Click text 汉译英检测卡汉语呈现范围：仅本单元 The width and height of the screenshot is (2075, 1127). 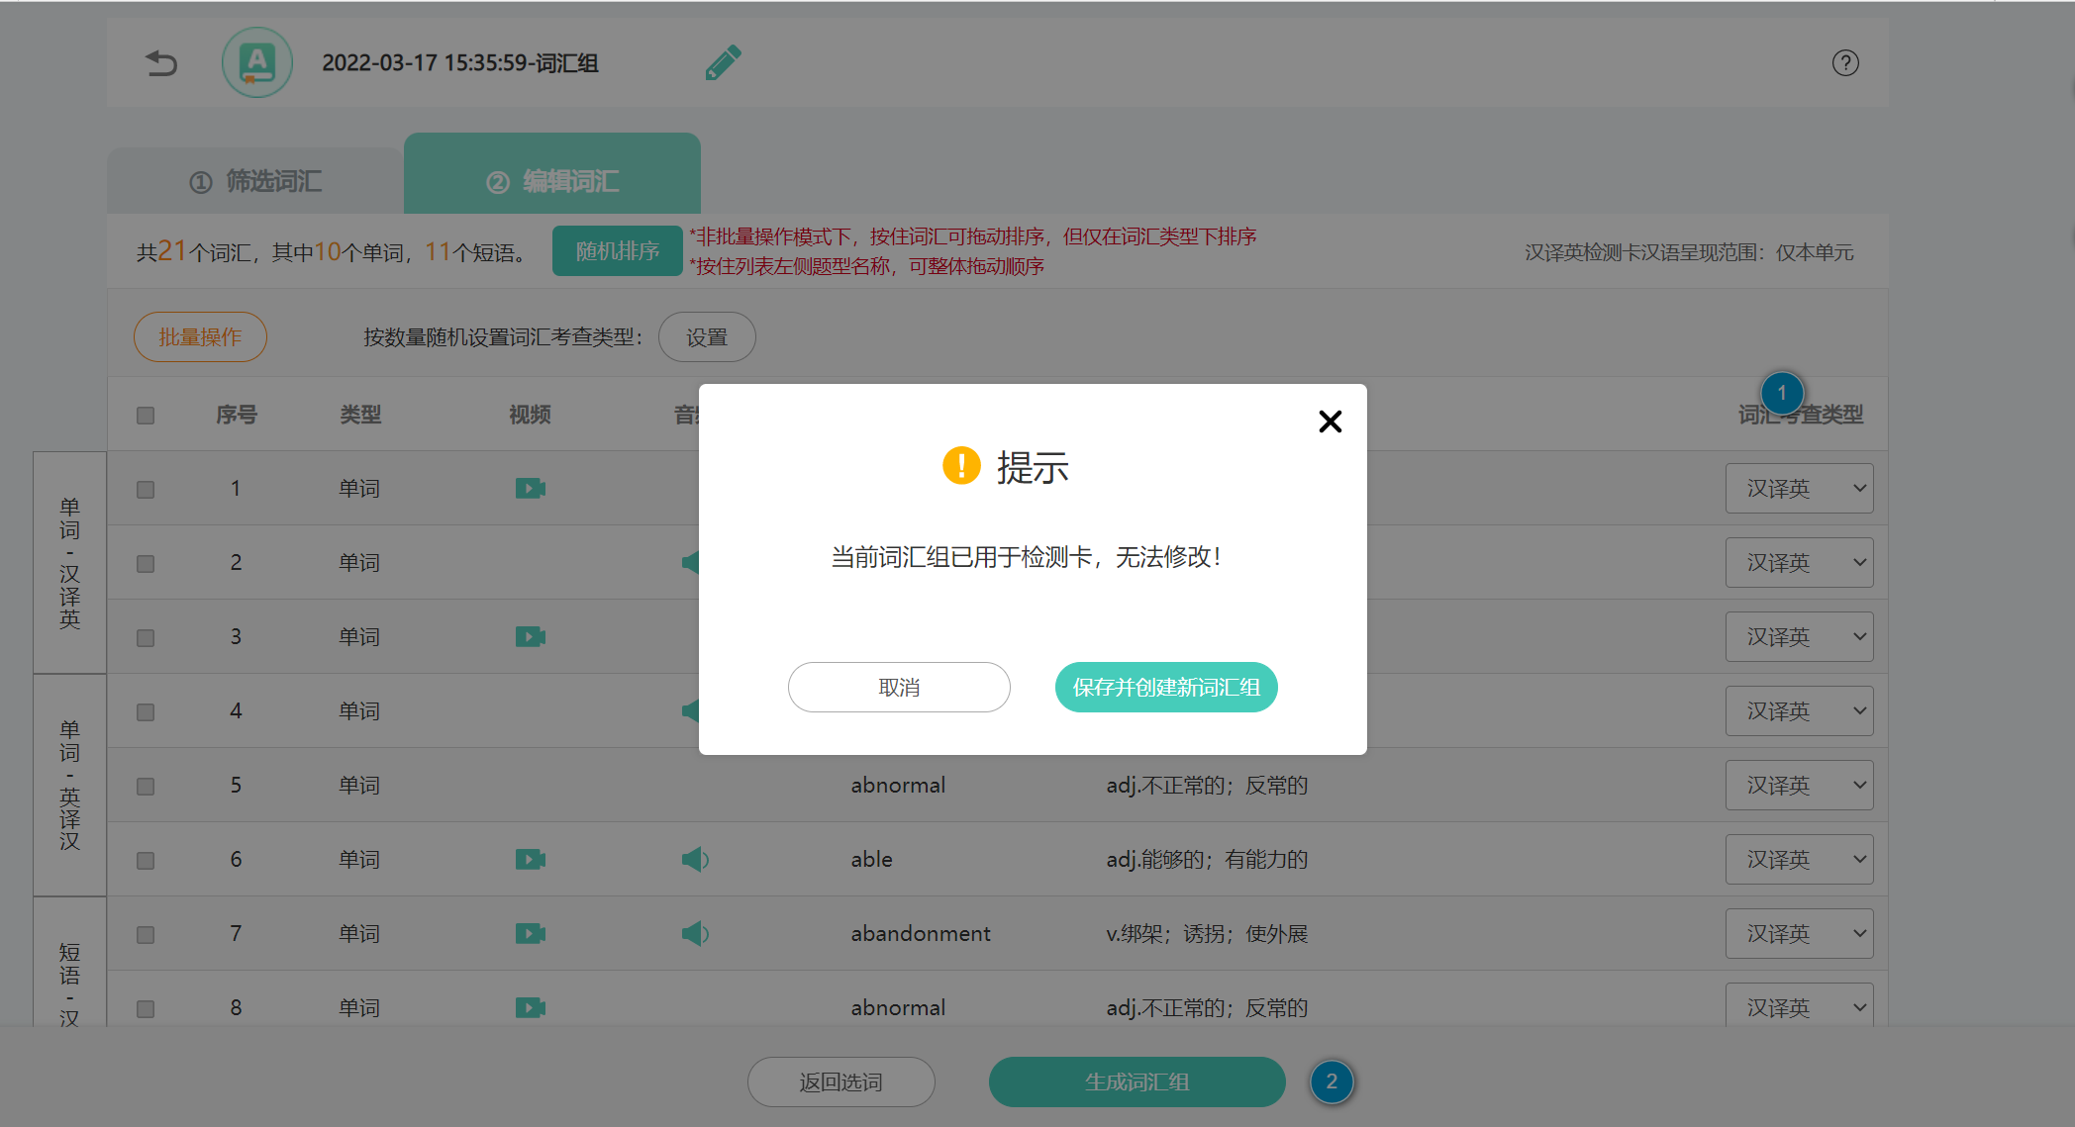click(1689, 252)
